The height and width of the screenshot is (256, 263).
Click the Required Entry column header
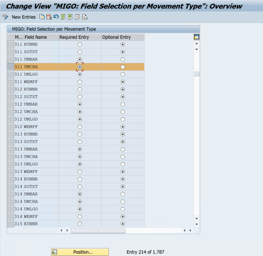pyautogui.click(x=80, y=37)
